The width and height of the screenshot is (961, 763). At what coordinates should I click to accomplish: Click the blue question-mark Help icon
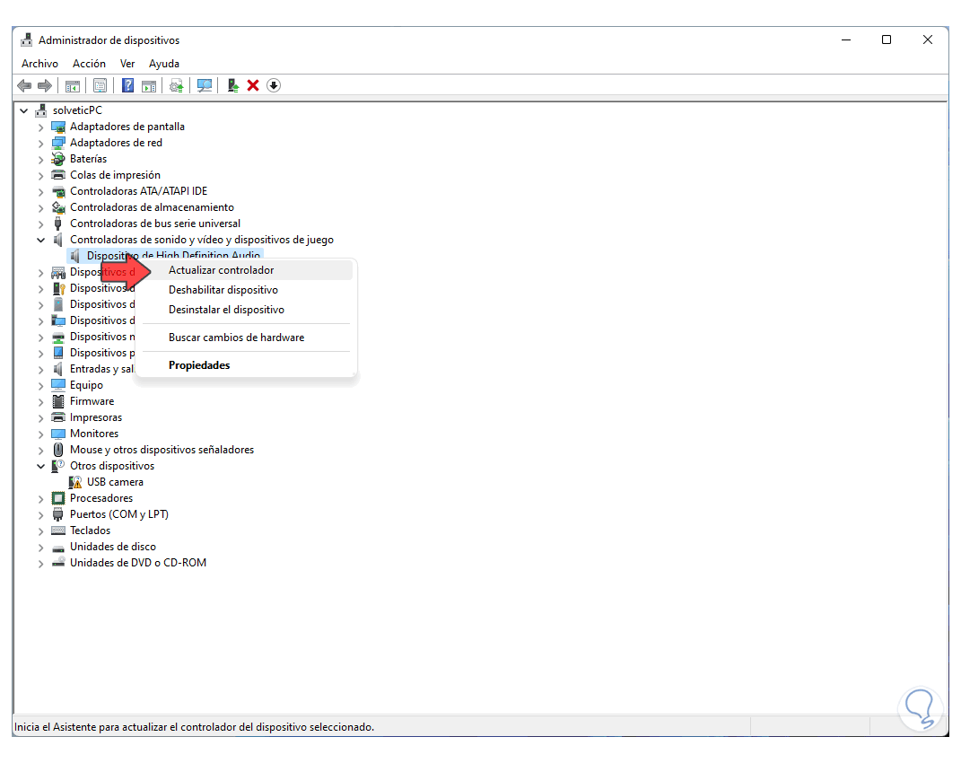[x=127, y=86]
